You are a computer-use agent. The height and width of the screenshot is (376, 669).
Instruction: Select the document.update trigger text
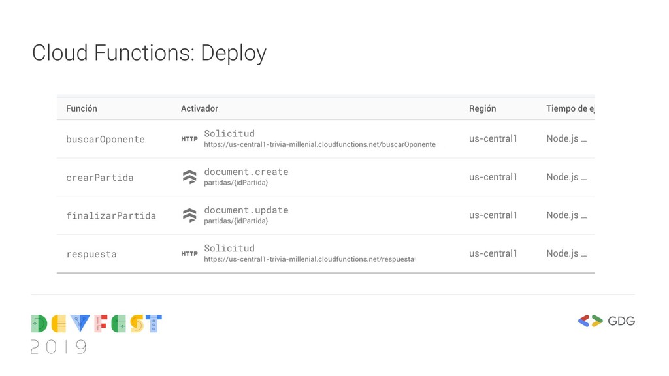coord(246,210)
